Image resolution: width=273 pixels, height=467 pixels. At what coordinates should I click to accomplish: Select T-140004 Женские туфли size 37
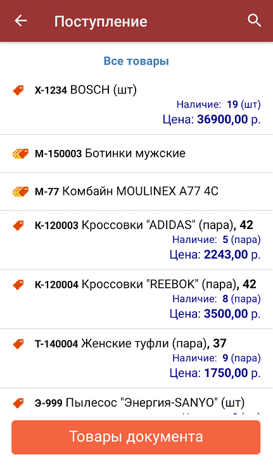[136, 359]
